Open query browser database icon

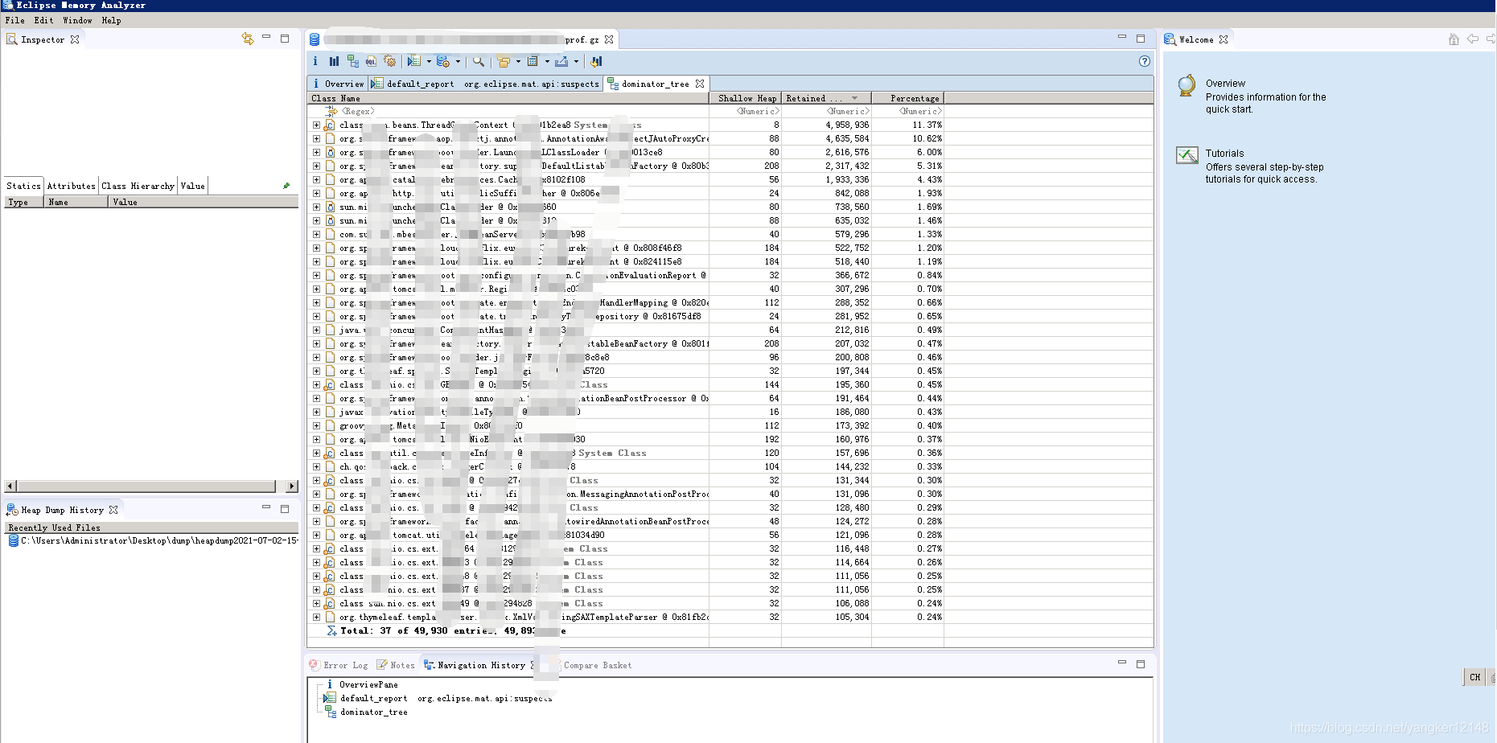[x=443, y=61]
